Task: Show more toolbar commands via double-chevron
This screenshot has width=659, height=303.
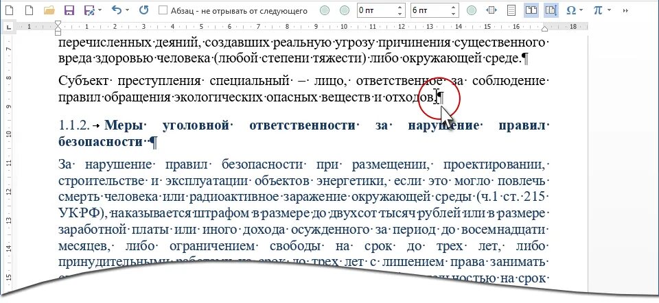Action: [626, 10]
